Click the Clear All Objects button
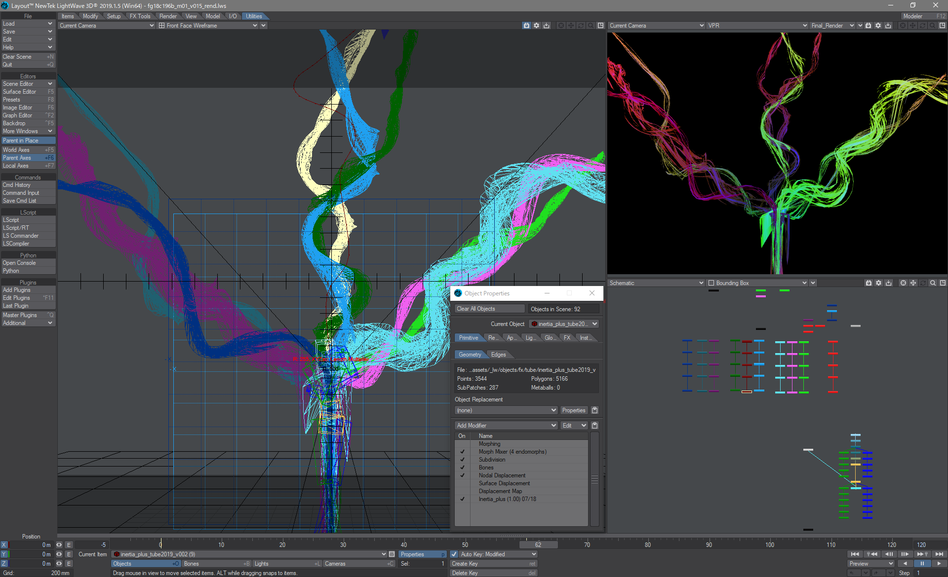The width and height of the screenshot is (948, 577). (x=475, y=308)
